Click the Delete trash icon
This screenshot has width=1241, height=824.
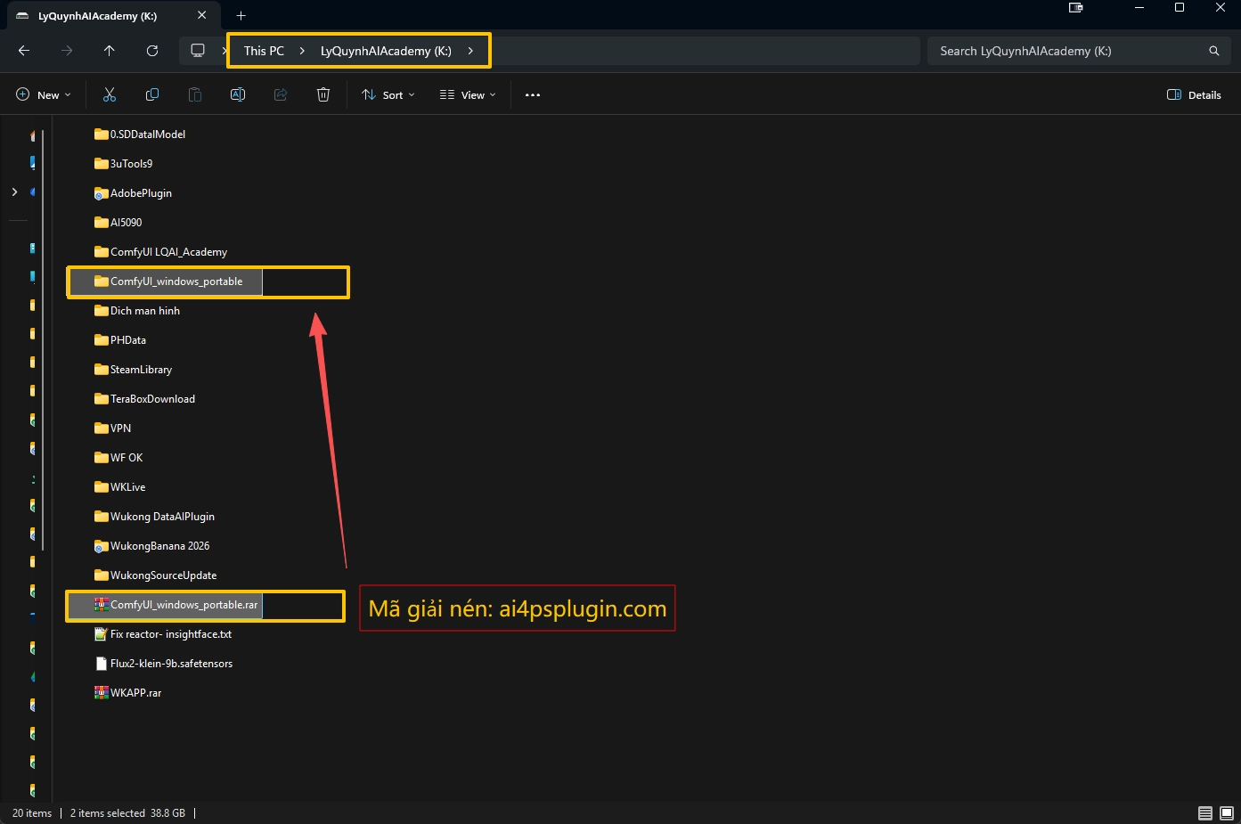323,94
